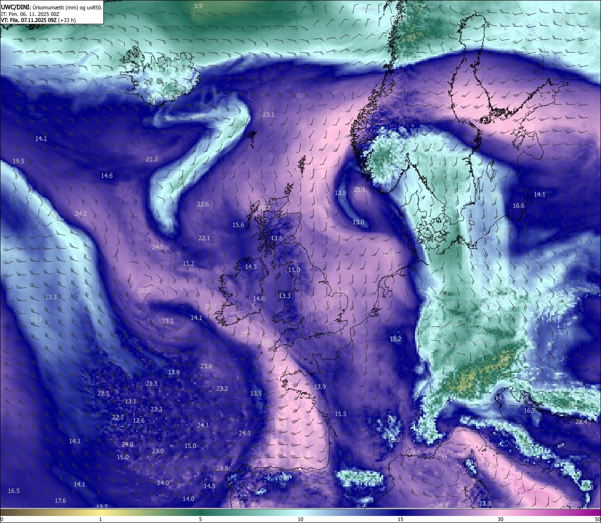
Task: Select the 21.5 value on the map
Action: (x=152, y=383)
